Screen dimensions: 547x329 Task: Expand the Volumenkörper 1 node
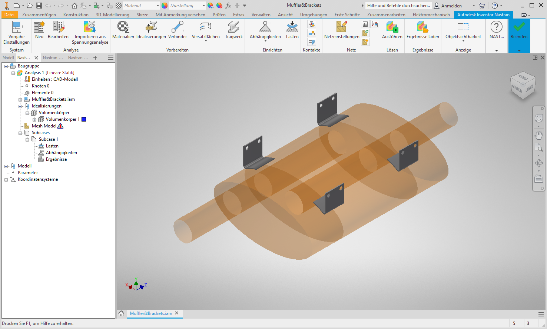click(34, 119)
